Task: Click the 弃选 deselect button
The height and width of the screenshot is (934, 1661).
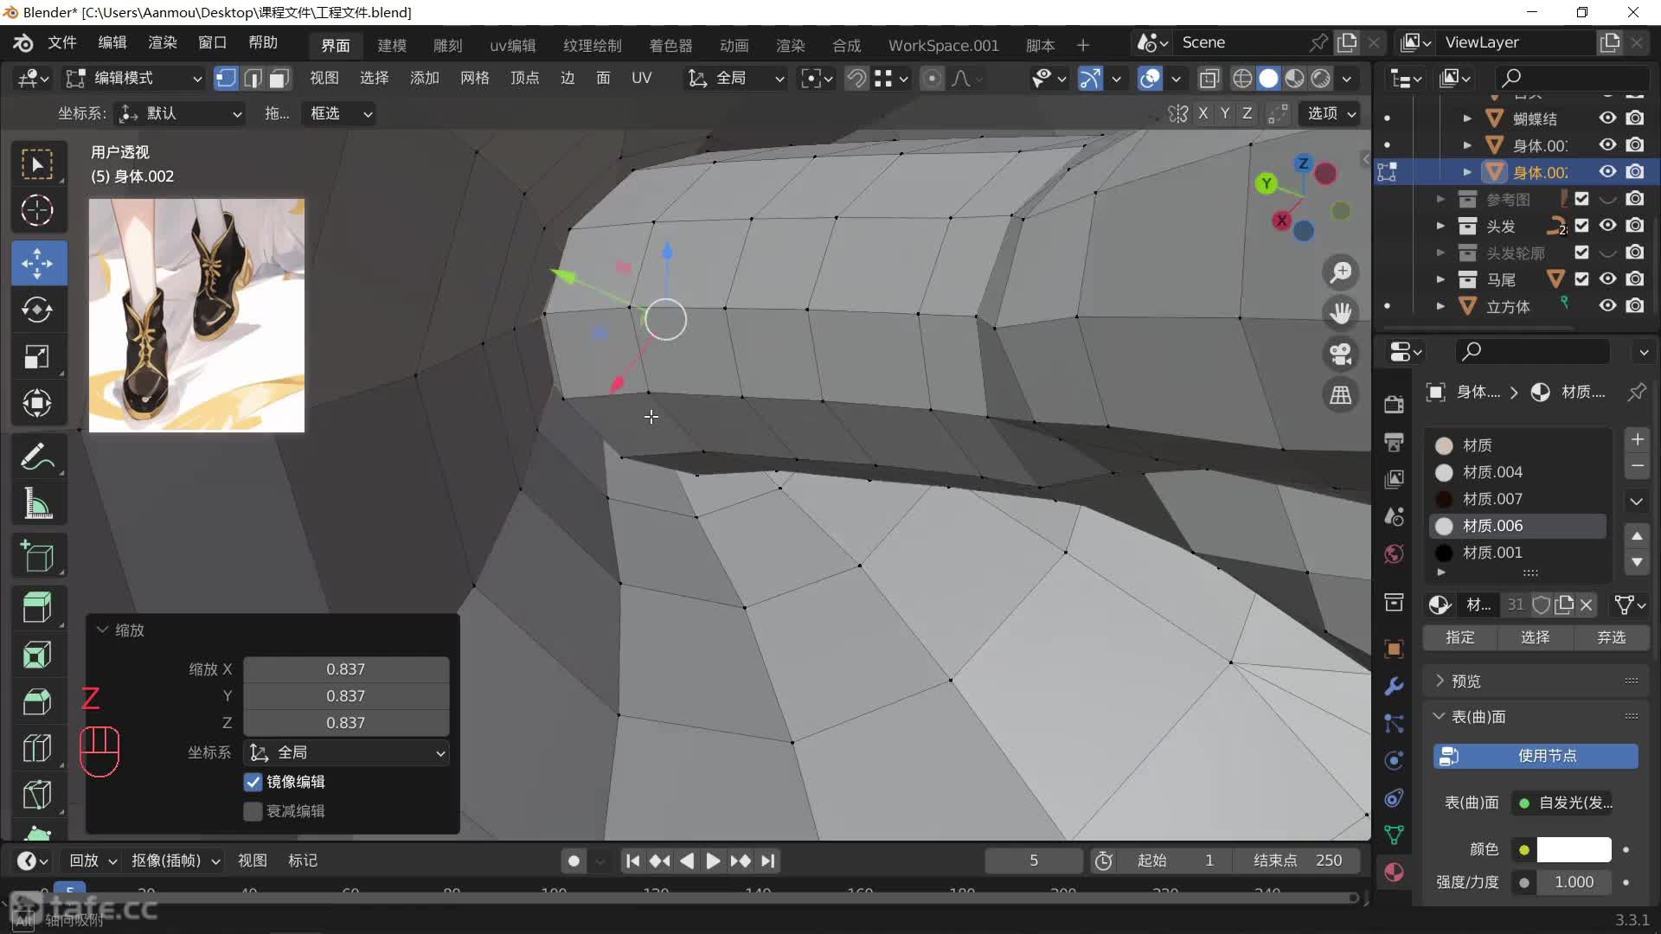Action: 1612,637
